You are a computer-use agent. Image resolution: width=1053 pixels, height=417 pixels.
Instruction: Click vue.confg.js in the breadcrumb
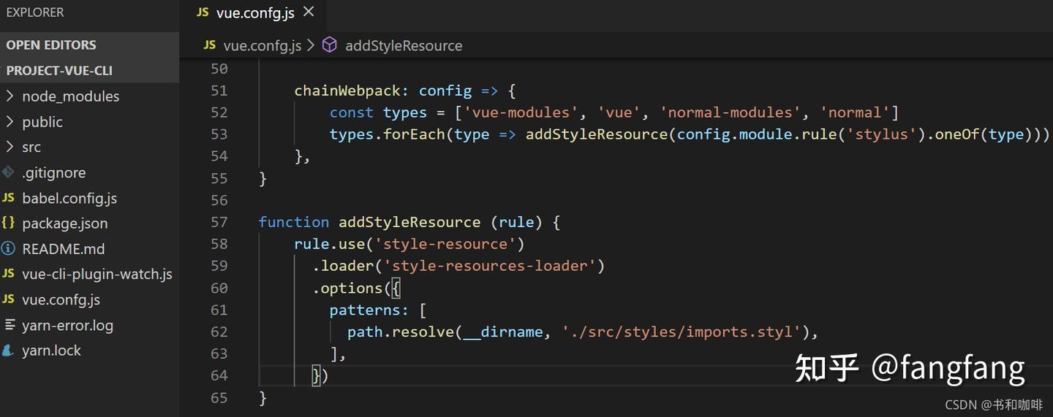point(262,45)
